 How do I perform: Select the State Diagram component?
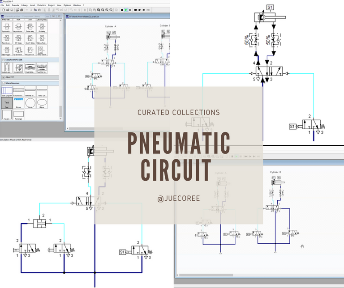(x=7, y=91)
